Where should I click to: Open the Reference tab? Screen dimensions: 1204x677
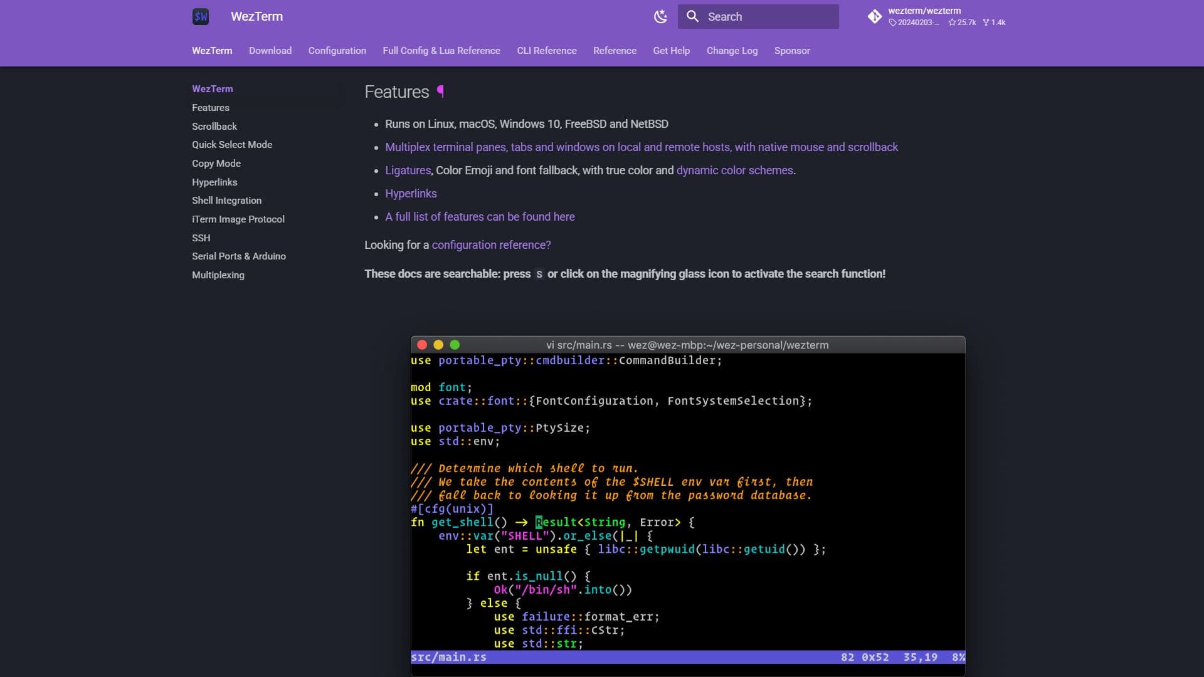(x=615, y=51)
